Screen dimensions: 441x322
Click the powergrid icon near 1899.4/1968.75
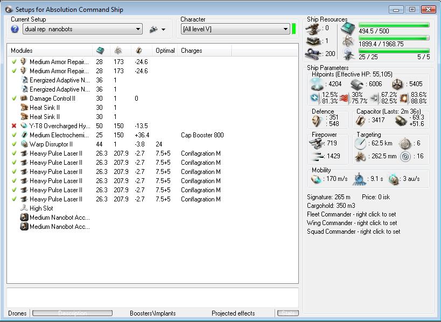(348, 41)
